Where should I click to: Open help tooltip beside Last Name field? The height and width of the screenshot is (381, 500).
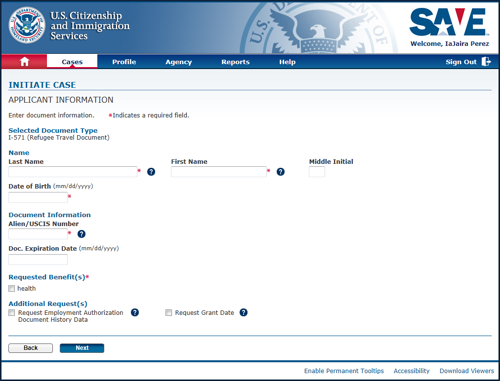[151, 172]
